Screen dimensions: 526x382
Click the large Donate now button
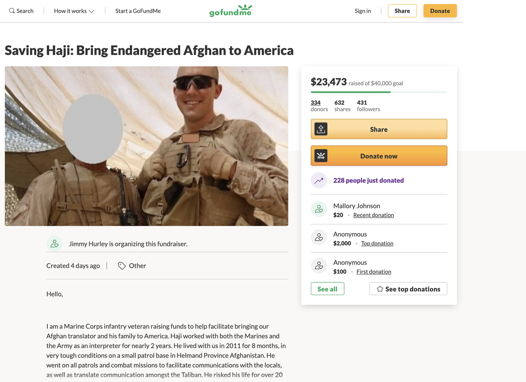click(379, 156)
